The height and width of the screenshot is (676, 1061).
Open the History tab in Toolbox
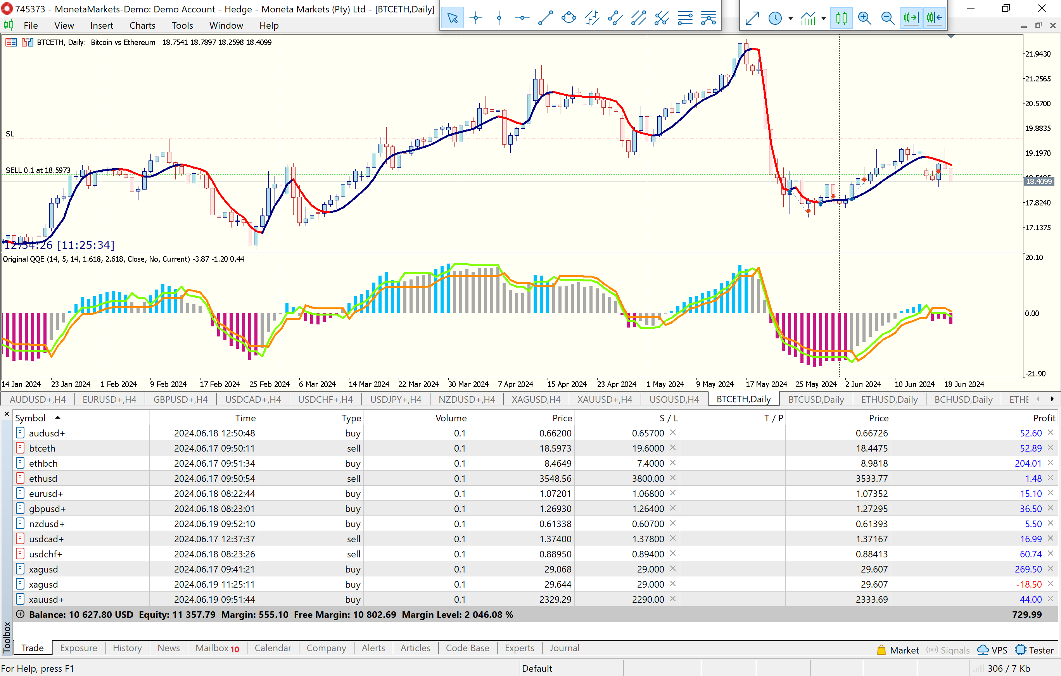point(127,648)
